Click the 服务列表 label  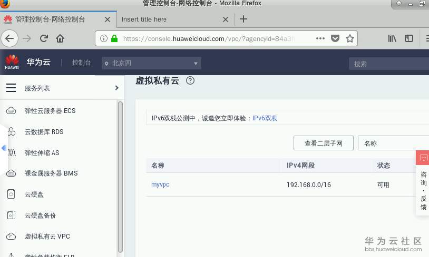(x=37, y=88)
